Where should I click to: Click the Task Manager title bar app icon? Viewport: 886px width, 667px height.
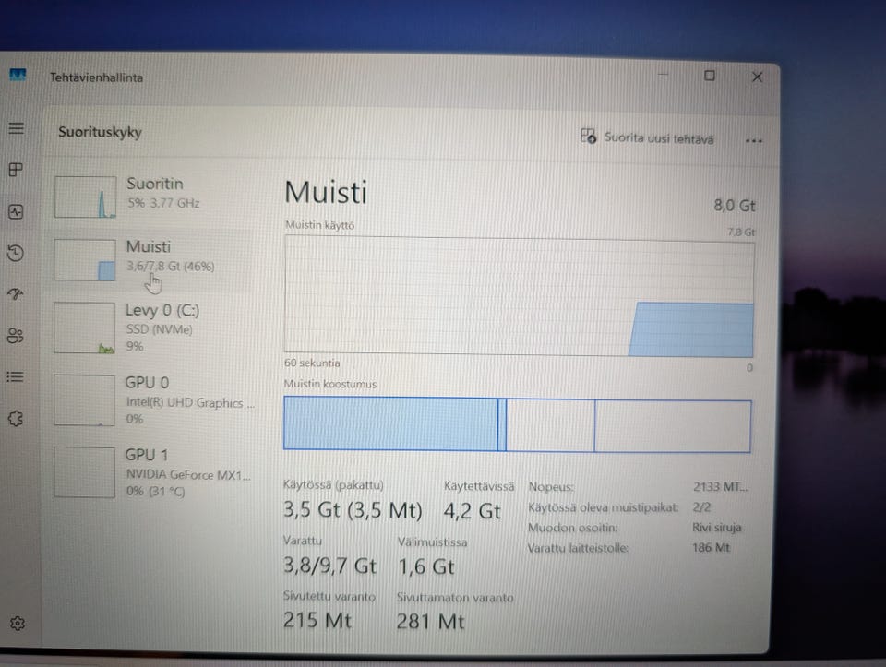point(18,75)
